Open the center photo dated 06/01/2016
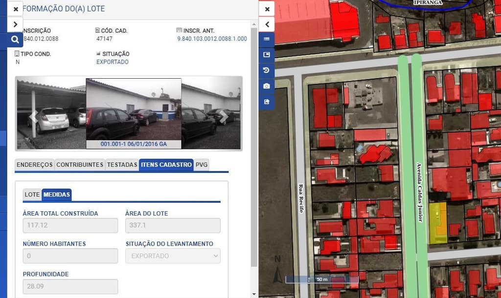The height and width of the screenshot is (298, 501). pyautogui.click(x=134, y=109)
